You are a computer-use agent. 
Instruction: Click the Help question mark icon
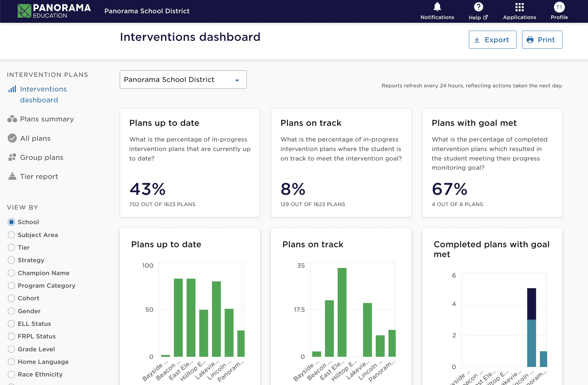pyautogui.click(x=478, y=7)
